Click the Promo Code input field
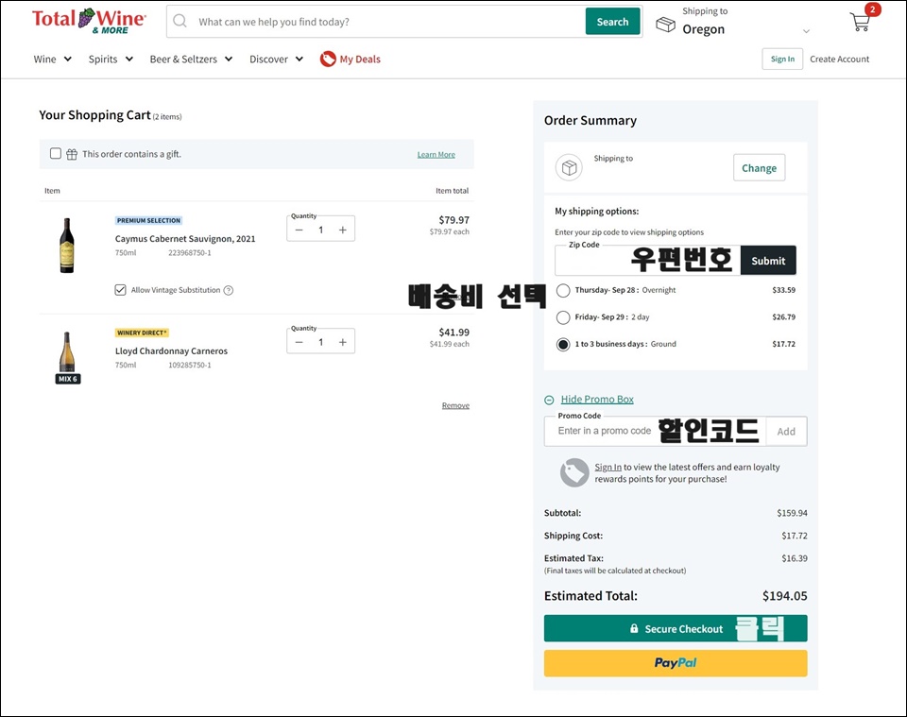This screenshot has width=907, height=717. [x=656, y=432]
